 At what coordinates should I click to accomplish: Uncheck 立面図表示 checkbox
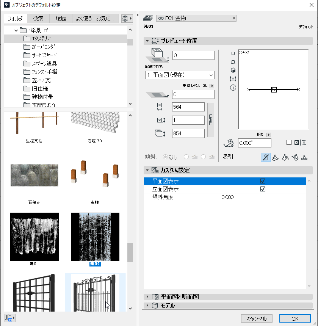[263, 189]
